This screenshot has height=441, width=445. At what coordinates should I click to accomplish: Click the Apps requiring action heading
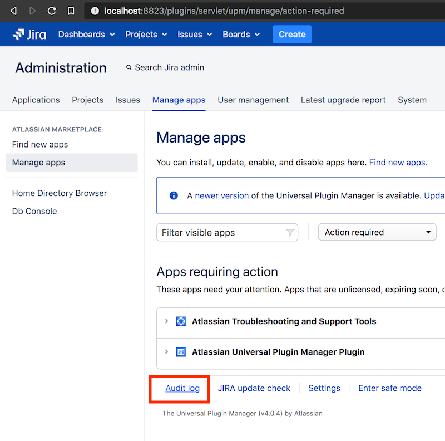(x=217, y=272)
